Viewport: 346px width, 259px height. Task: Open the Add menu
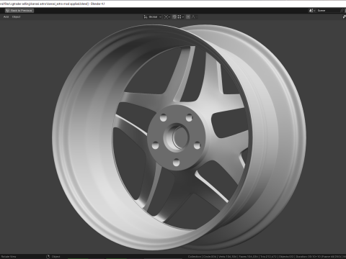(x=6, y=17)
